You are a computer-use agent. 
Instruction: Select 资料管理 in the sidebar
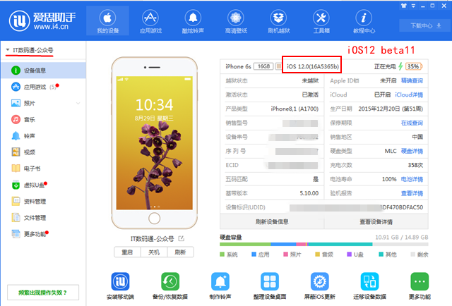44,201
